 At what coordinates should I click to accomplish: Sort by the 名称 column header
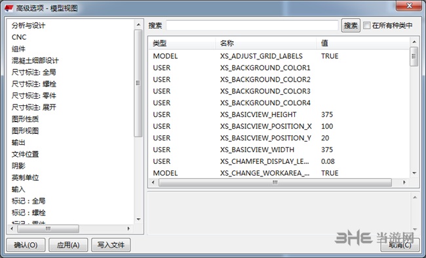tap(266, 43)
